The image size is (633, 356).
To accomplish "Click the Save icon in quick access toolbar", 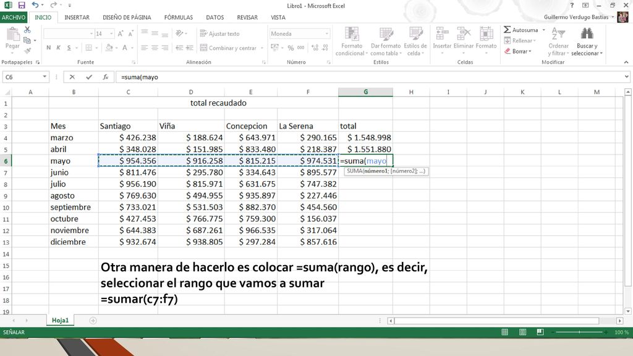I will point(22,5).
